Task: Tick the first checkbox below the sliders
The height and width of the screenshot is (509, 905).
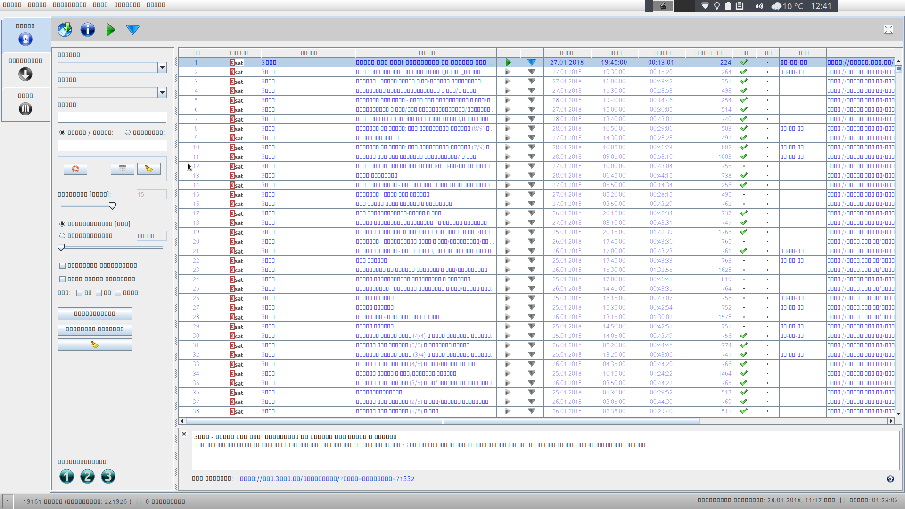Action: (x=62, y=266)
